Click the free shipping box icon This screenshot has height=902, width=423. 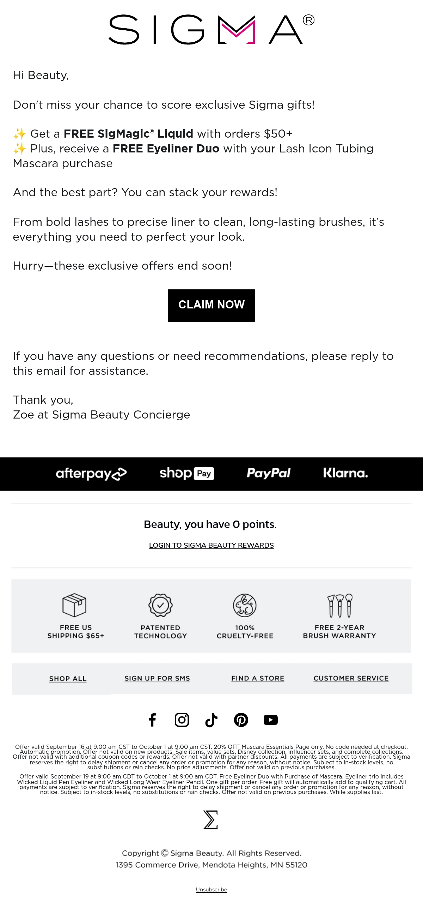74,605
